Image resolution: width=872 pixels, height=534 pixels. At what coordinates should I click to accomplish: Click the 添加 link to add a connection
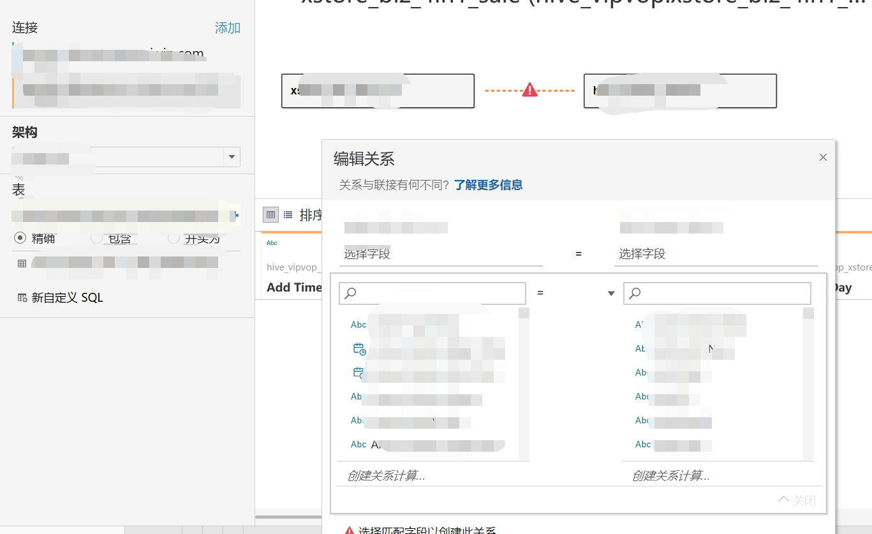point(227,27)
